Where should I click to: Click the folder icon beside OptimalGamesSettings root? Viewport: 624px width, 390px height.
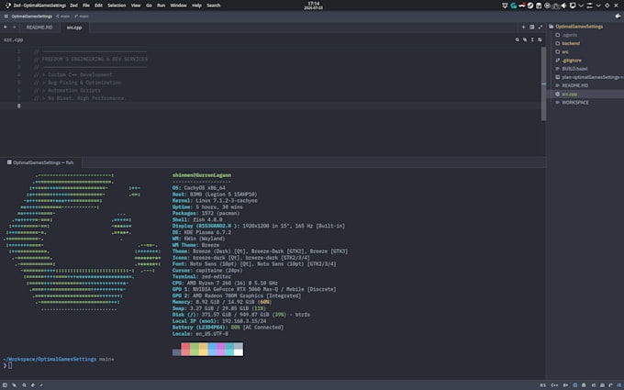coord(552,27)
